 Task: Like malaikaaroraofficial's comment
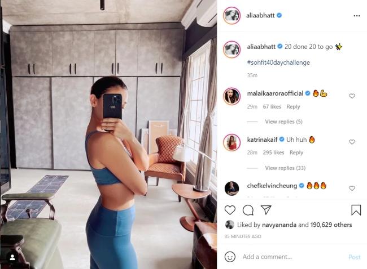(352, 96)
